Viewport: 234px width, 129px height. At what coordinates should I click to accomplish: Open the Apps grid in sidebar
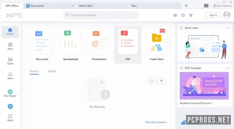(10, 118)
